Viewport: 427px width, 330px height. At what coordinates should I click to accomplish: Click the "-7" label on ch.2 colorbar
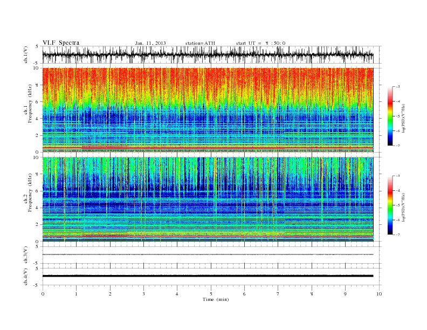[x=398, y=235]
